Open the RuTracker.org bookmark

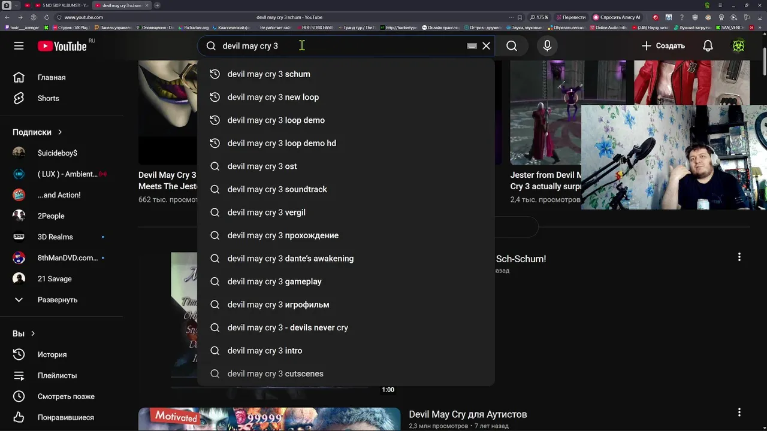[193, 28]
